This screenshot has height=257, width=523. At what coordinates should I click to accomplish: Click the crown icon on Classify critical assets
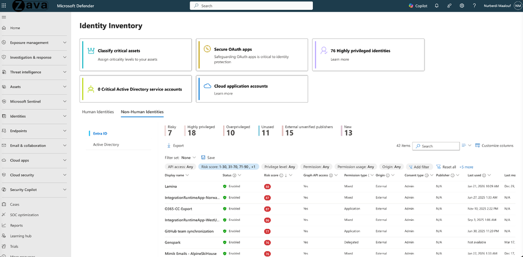[x=91, y=51]
